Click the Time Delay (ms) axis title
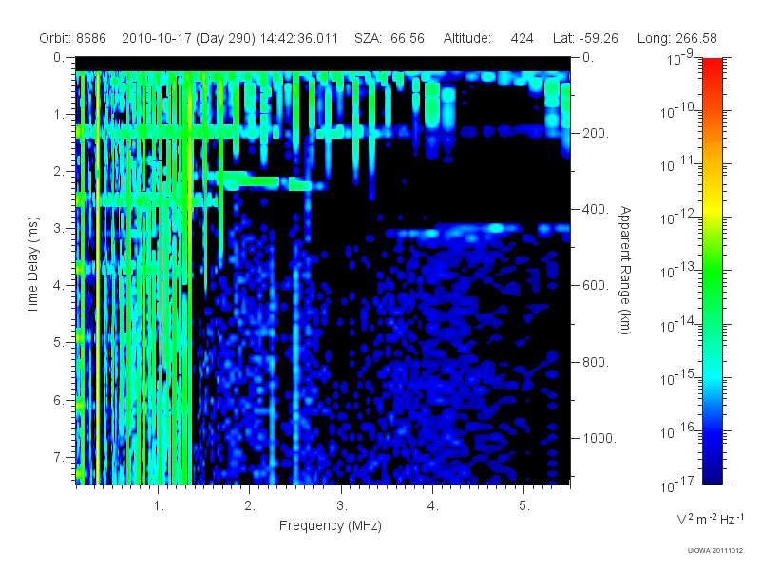The width and height of the screenshot is (760, 570). point(32,265)
